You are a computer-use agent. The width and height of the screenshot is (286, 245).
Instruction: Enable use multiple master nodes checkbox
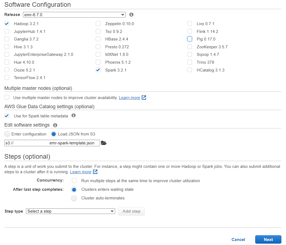[7, 97]
